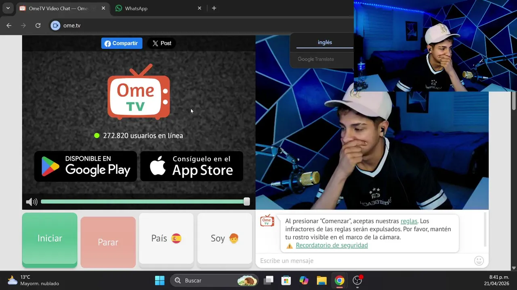Click the OmeTV logo in the video panel

tap(139, 92)
